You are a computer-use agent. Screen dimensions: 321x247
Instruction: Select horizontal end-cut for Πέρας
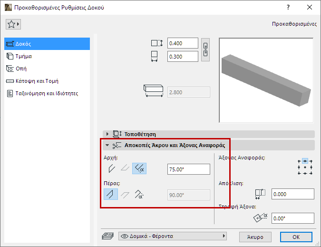click(x=125, y=195)
